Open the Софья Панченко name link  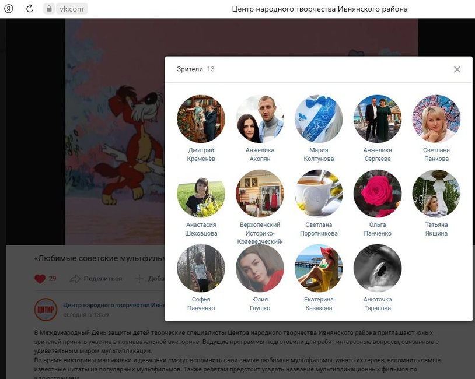(201, 304)
